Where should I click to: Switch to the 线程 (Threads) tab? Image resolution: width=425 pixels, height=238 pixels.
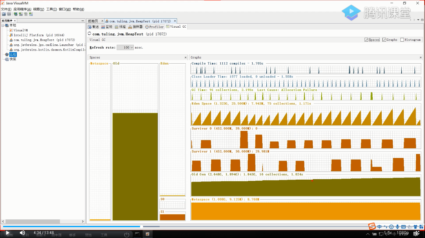120,27
